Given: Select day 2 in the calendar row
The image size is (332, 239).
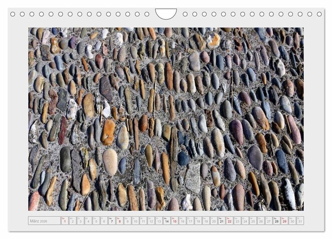Looking at the screenshot, I should pos(73,221).
